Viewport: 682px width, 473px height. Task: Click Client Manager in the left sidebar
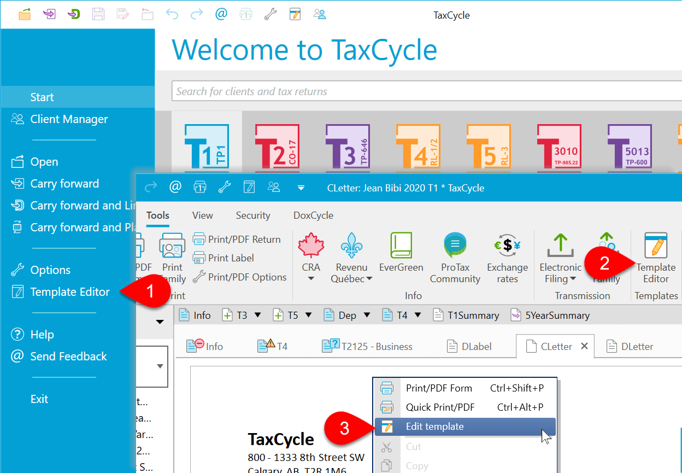coord(69,119)
